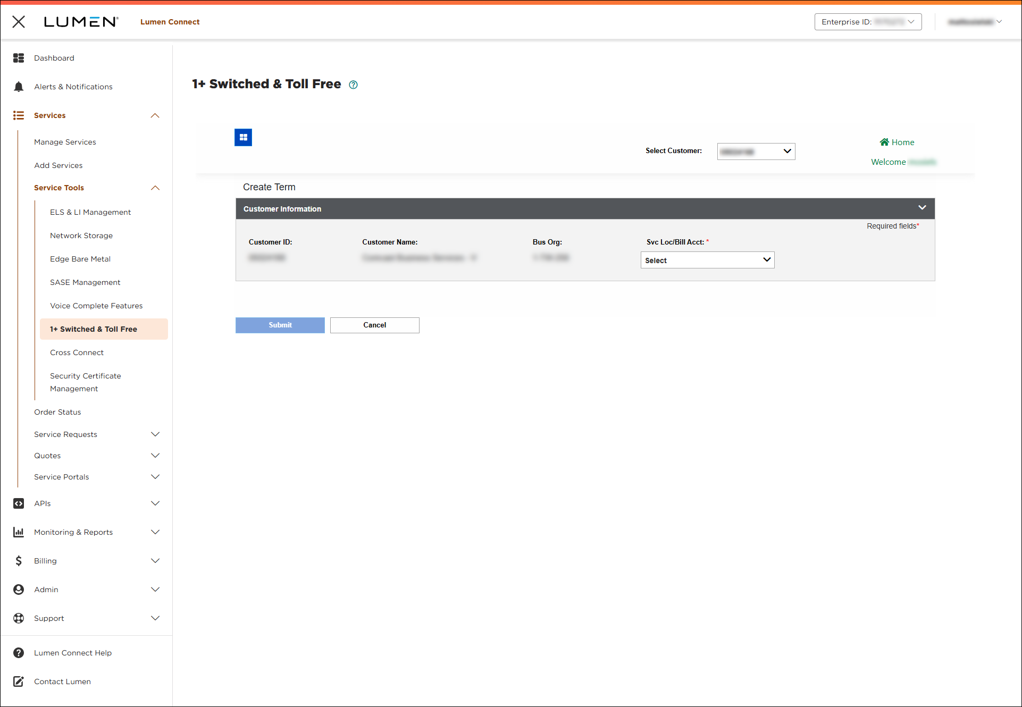The width and height of the screenshot is (1022, 707).
Task: Expand the Billing menu chevron
Action: click(x=155, y=561)
